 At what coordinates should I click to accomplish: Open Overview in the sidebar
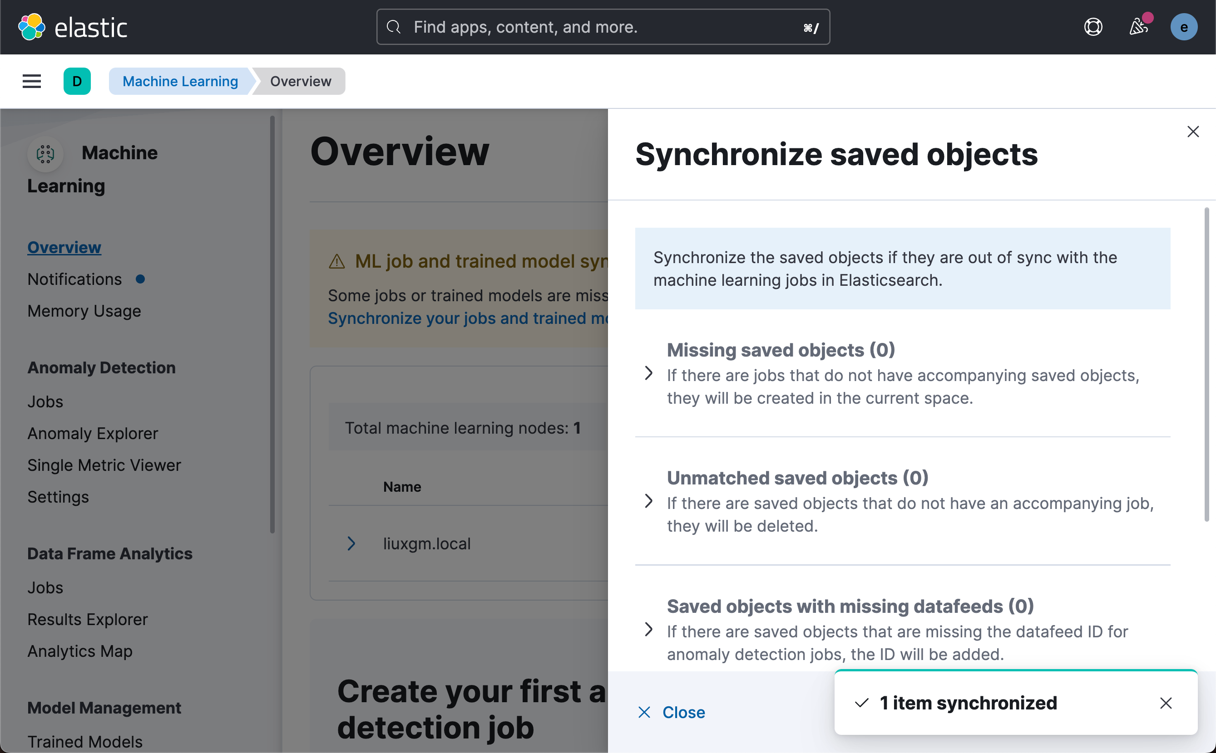pyautogui.click(x=64, y=248)
